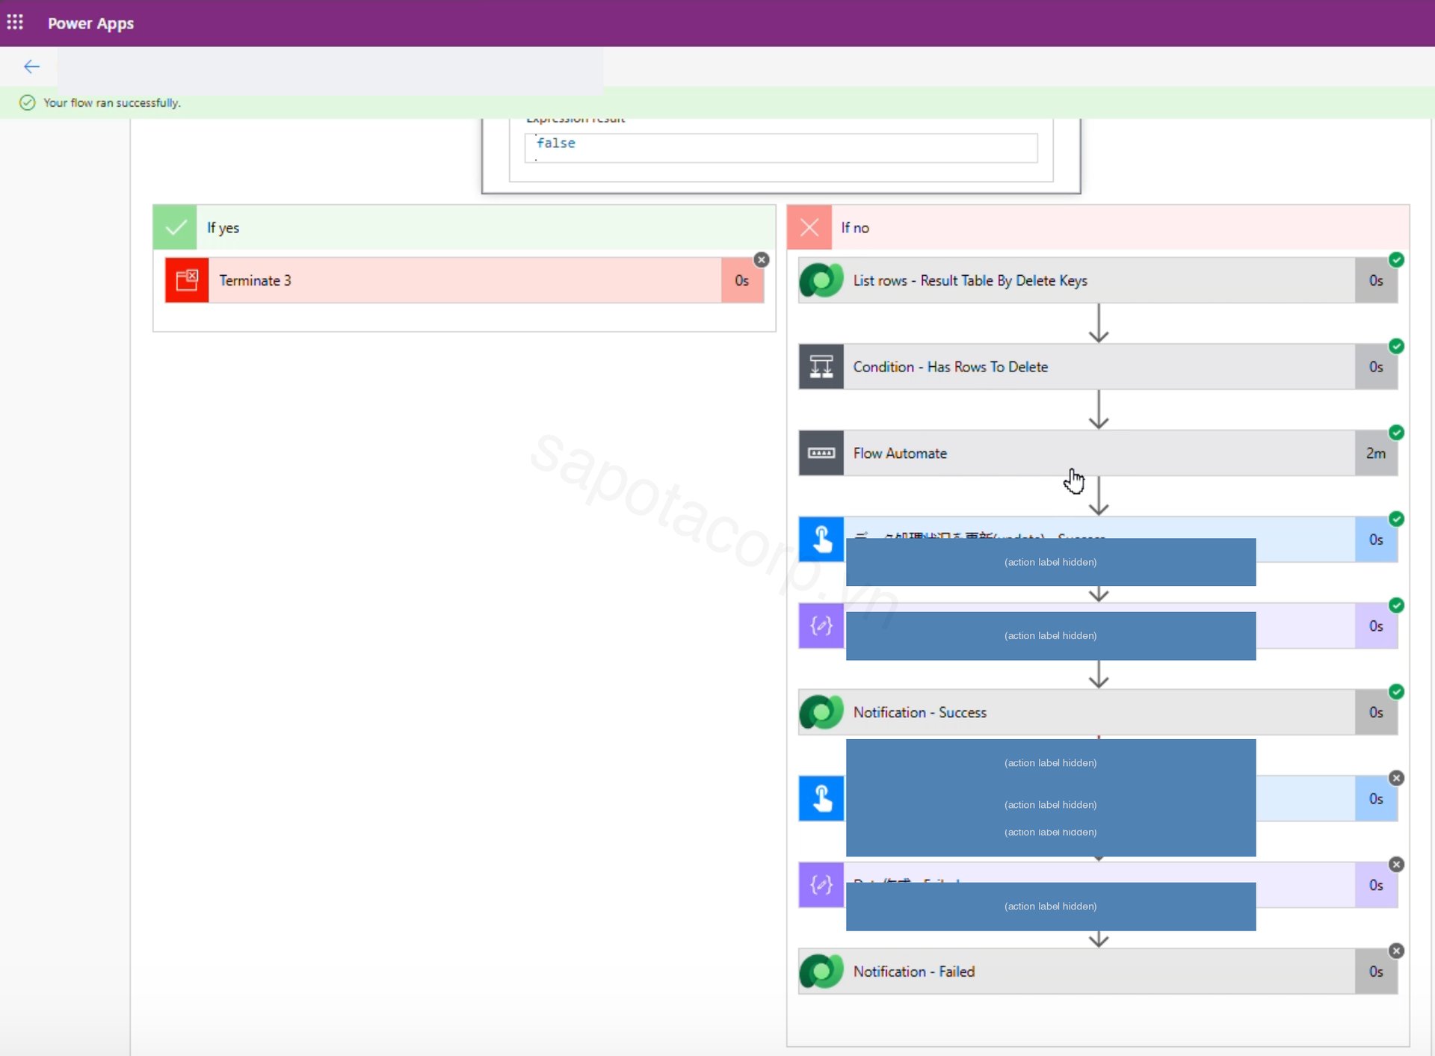
Task: Click success badge on Flow Automate action
Action: pyautogui.click(x=1396, y=433)
